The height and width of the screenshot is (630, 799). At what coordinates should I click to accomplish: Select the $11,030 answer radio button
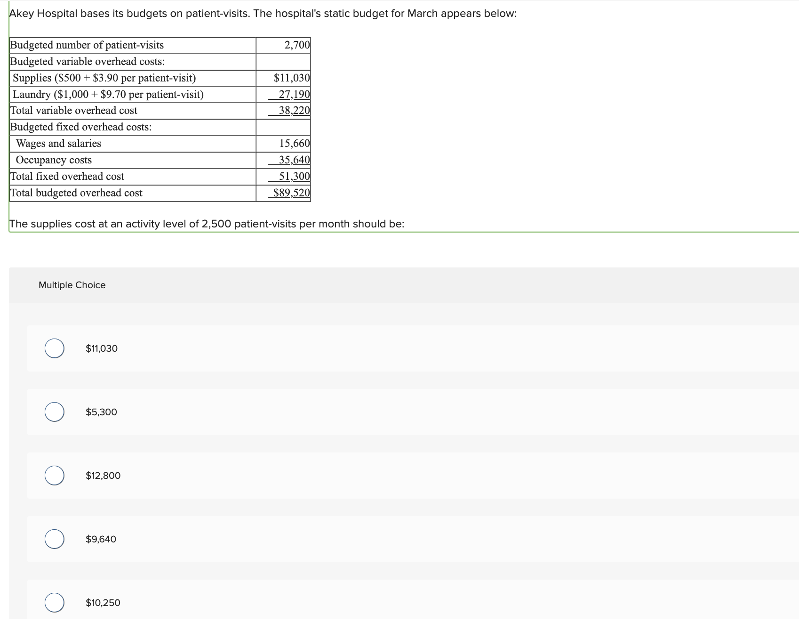(x=55, y=348)
